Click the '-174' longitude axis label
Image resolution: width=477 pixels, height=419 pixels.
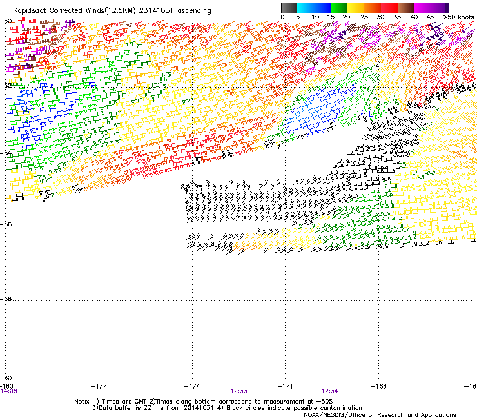pos(192,386)
